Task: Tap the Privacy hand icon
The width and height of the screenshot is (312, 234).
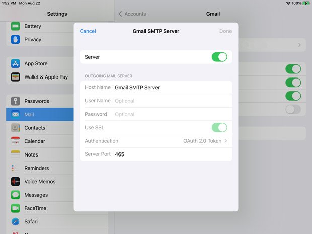Action: (x=15, y=39)
